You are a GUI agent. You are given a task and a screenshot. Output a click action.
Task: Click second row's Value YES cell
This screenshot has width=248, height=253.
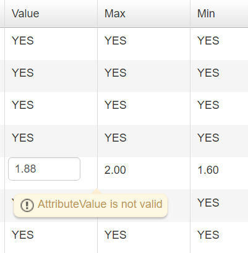pos(51,76)
